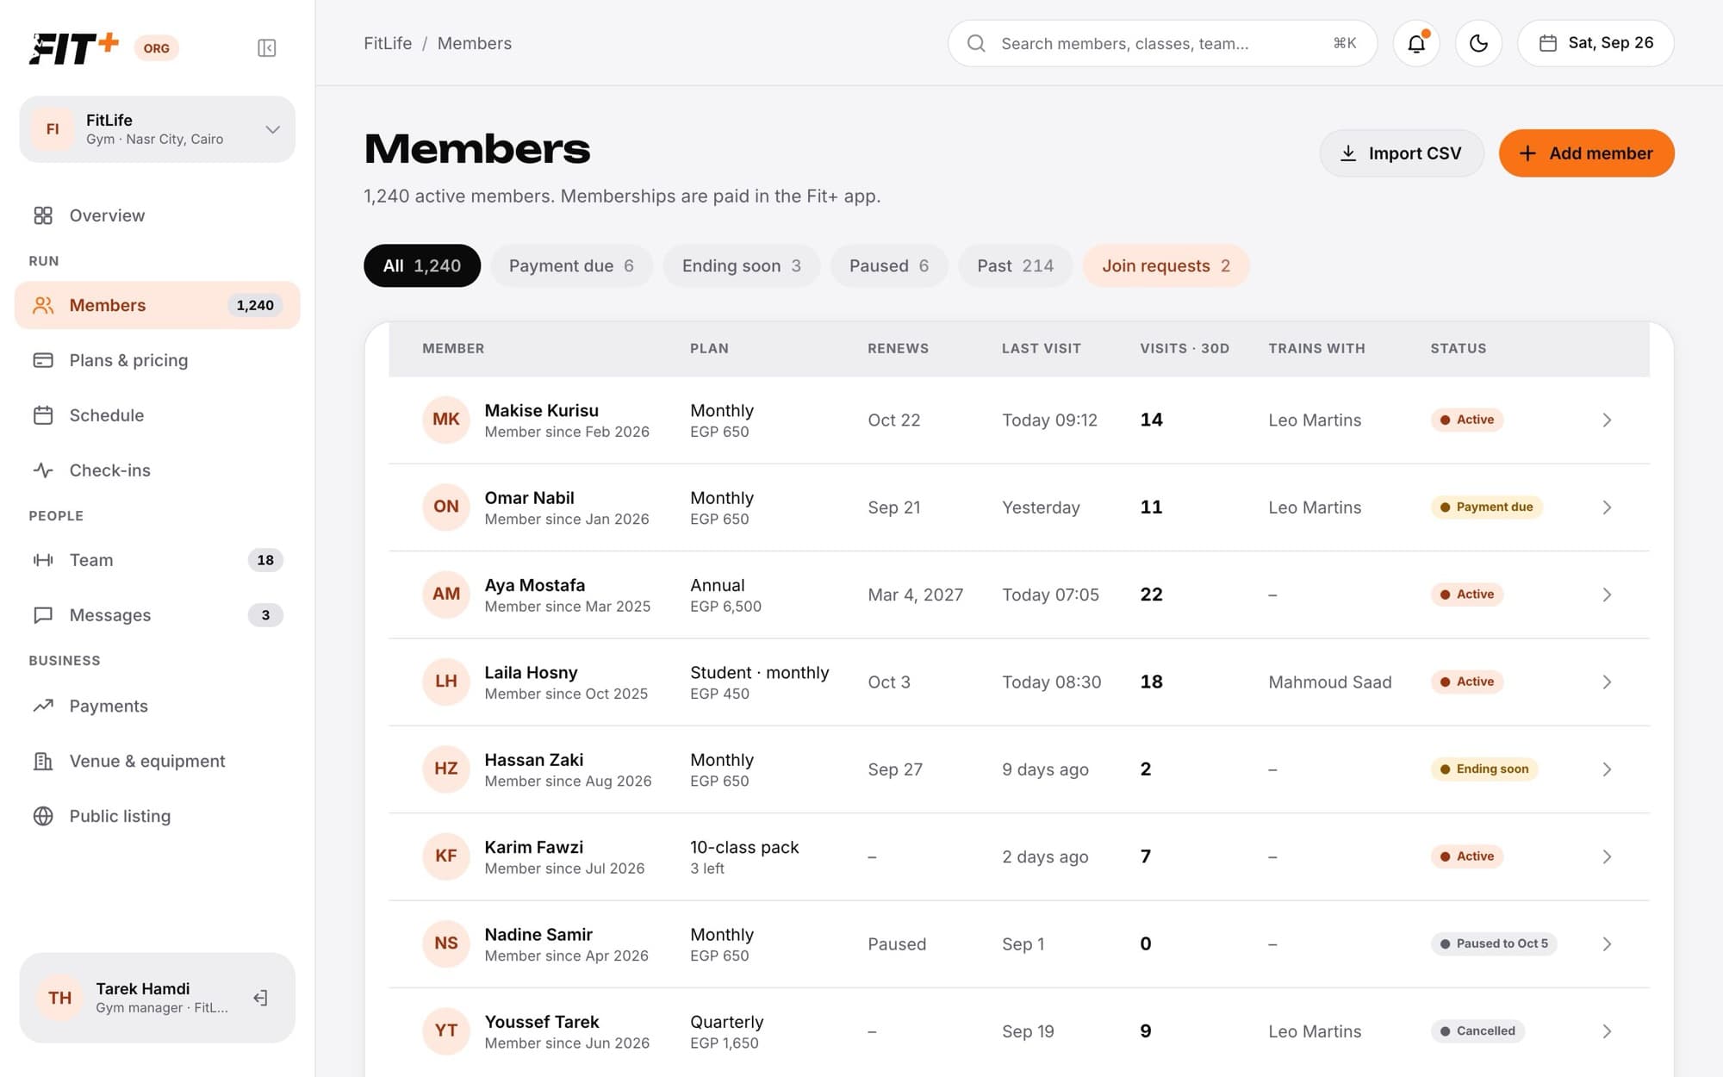Click Laila Hosny member name
1723x1077 pixels.
pyautogui.click(x=531, y=672)
